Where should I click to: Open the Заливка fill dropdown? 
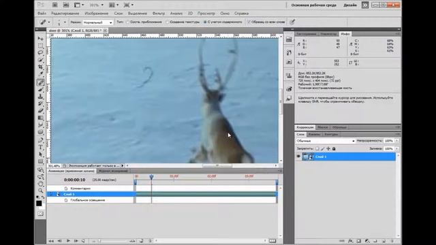[396, 149]
